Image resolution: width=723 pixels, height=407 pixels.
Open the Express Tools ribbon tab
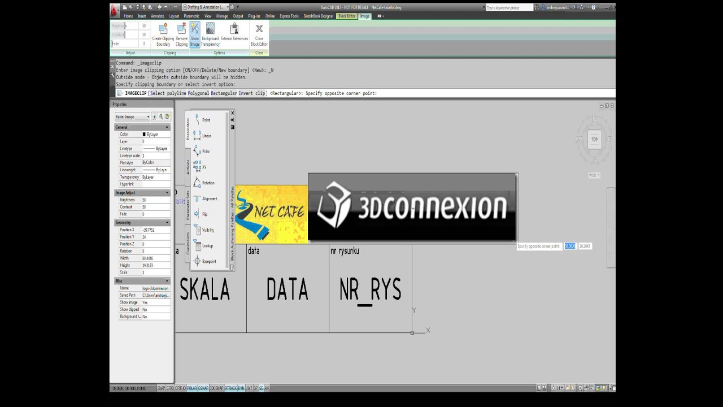click(x=289, y=16)
